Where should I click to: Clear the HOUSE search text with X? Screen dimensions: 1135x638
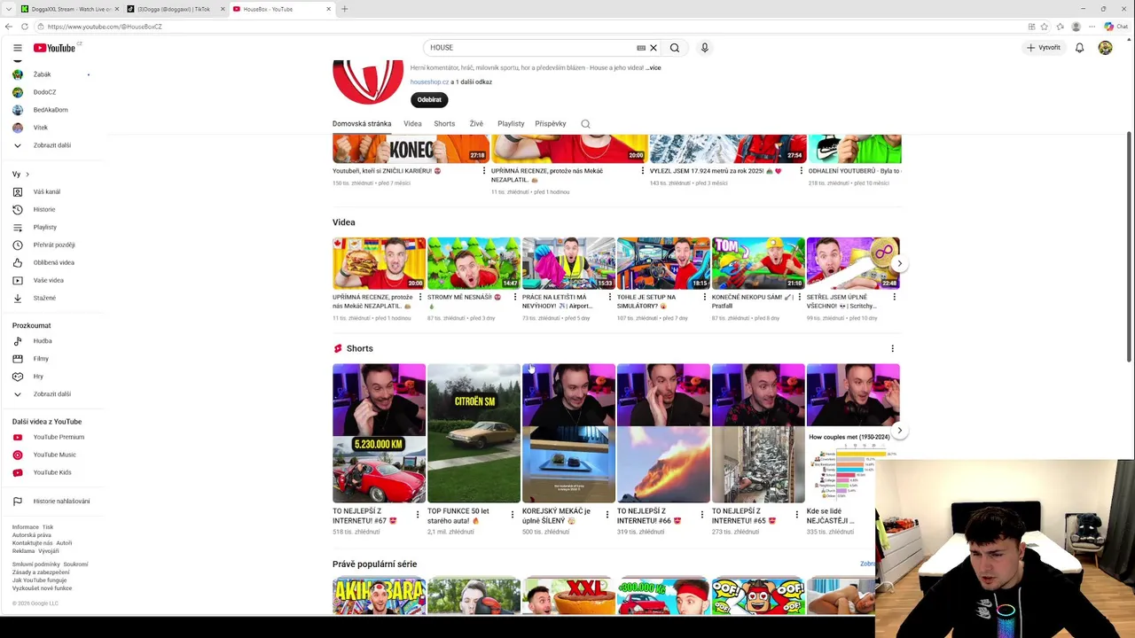pyautogui.click(x=654, y=48)
